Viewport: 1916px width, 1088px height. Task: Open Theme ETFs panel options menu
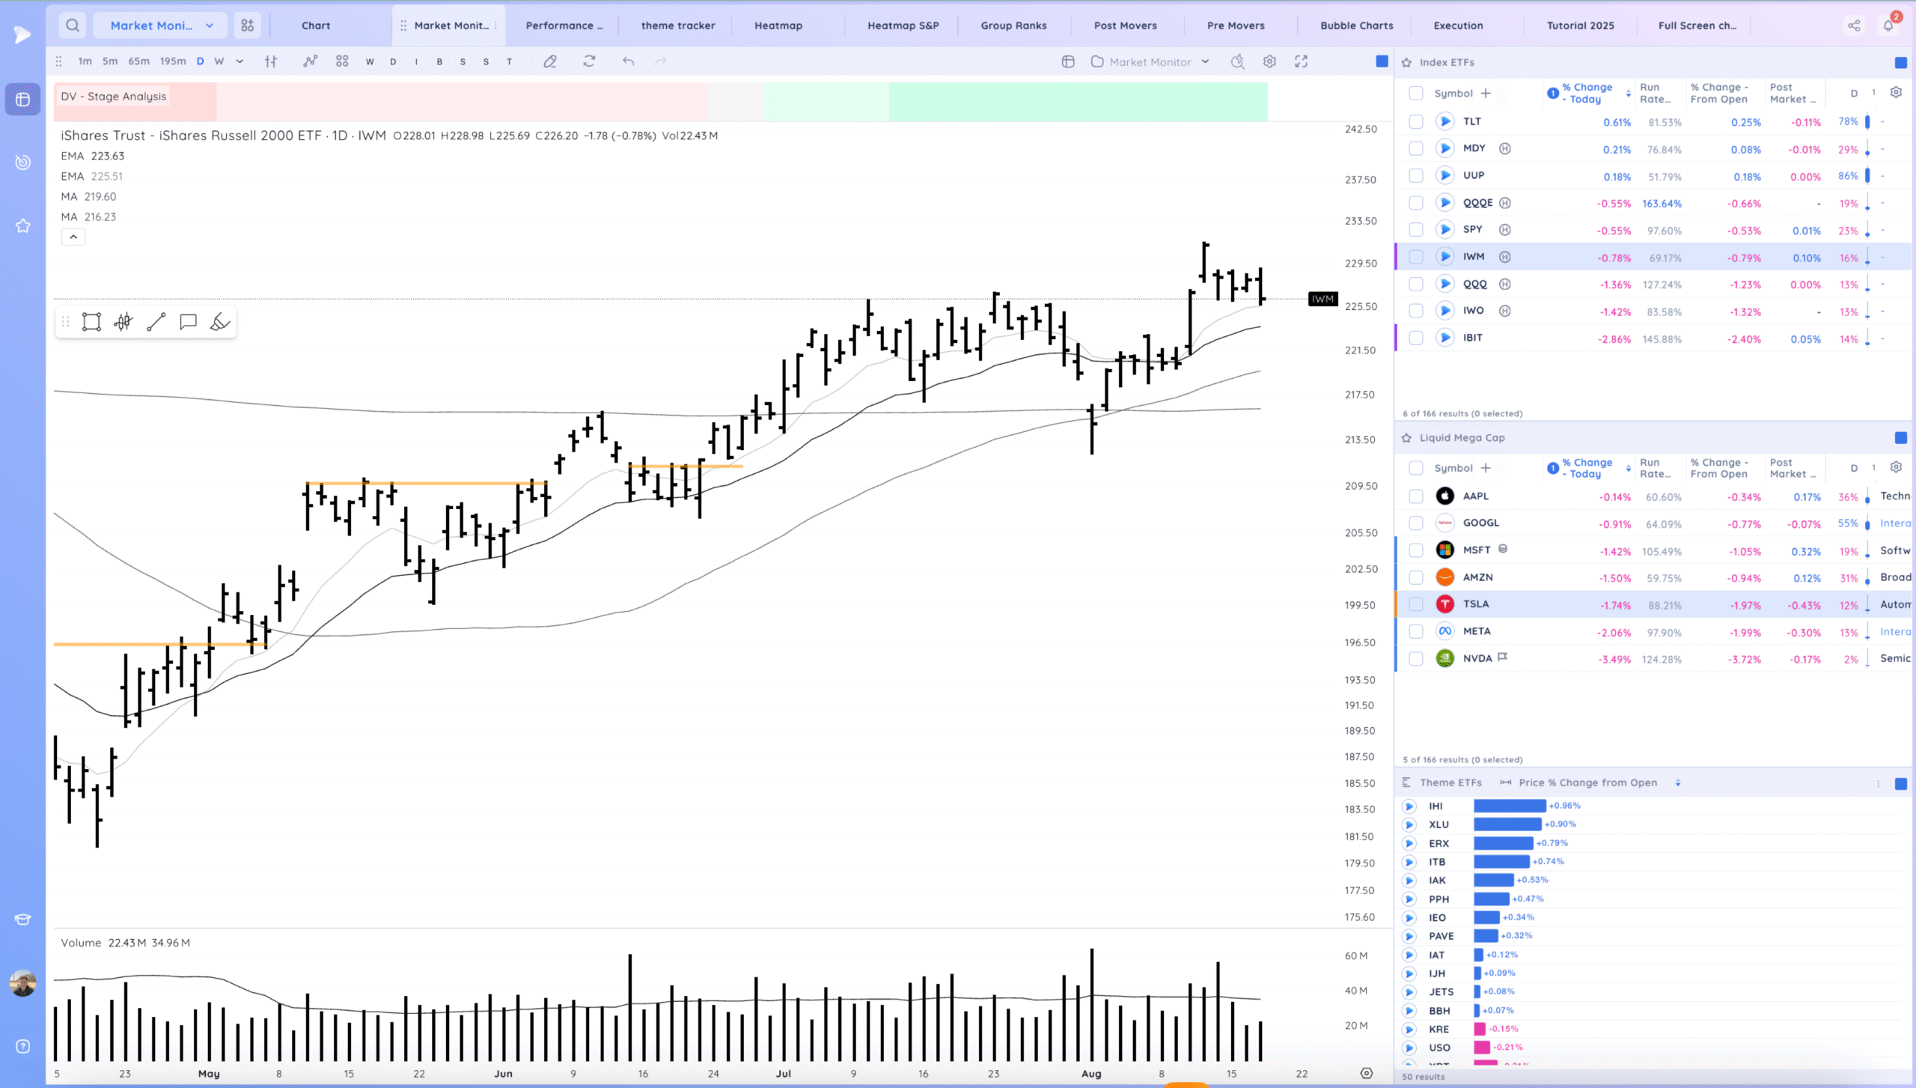click(1879, 783)
